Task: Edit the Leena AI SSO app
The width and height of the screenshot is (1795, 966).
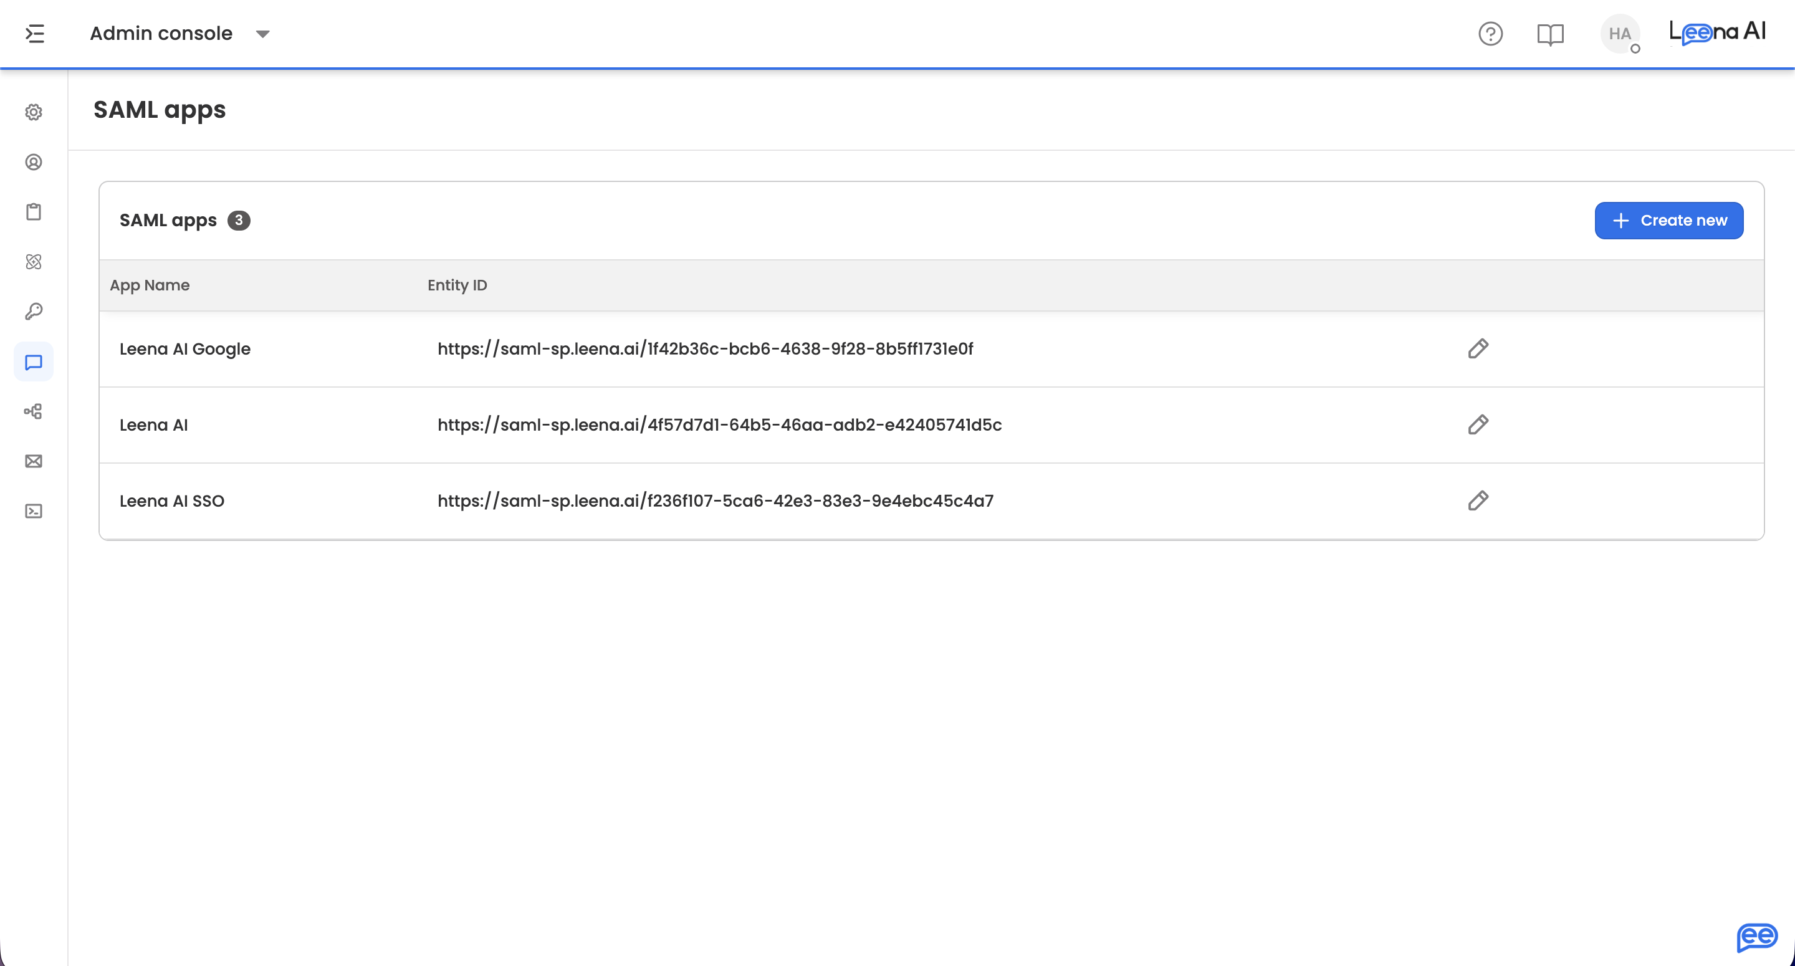Action: click(1478, 500)
